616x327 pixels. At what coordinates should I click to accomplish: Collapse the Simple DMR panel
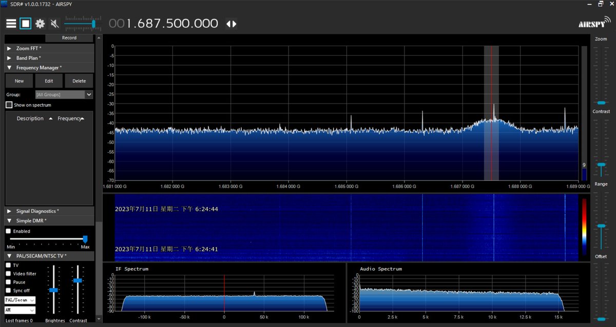click(x=49, y=220)
